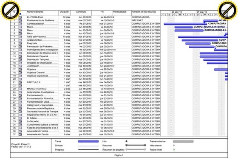Click the indicator icon on row 29

(20, 109)
